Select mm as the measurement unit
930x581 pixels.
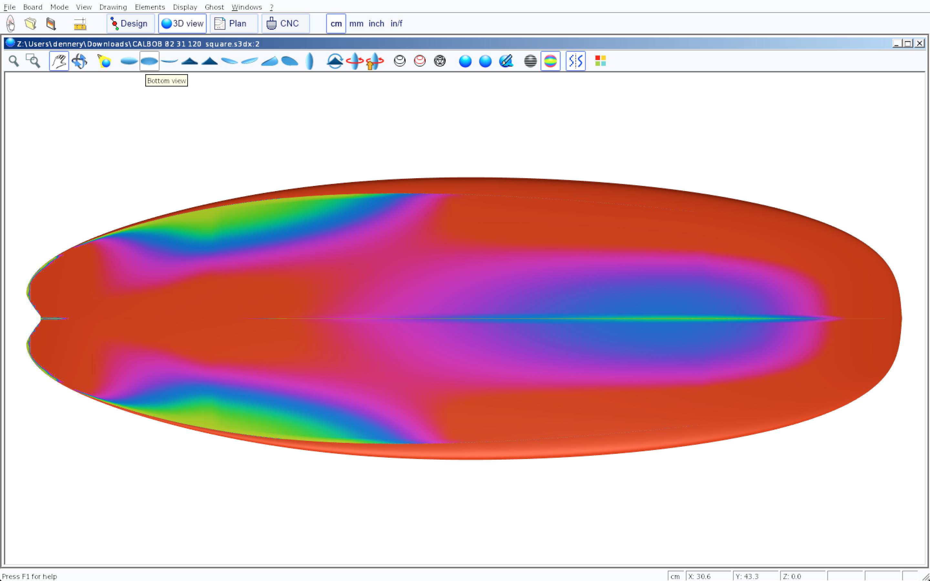[x=356, y=24]
